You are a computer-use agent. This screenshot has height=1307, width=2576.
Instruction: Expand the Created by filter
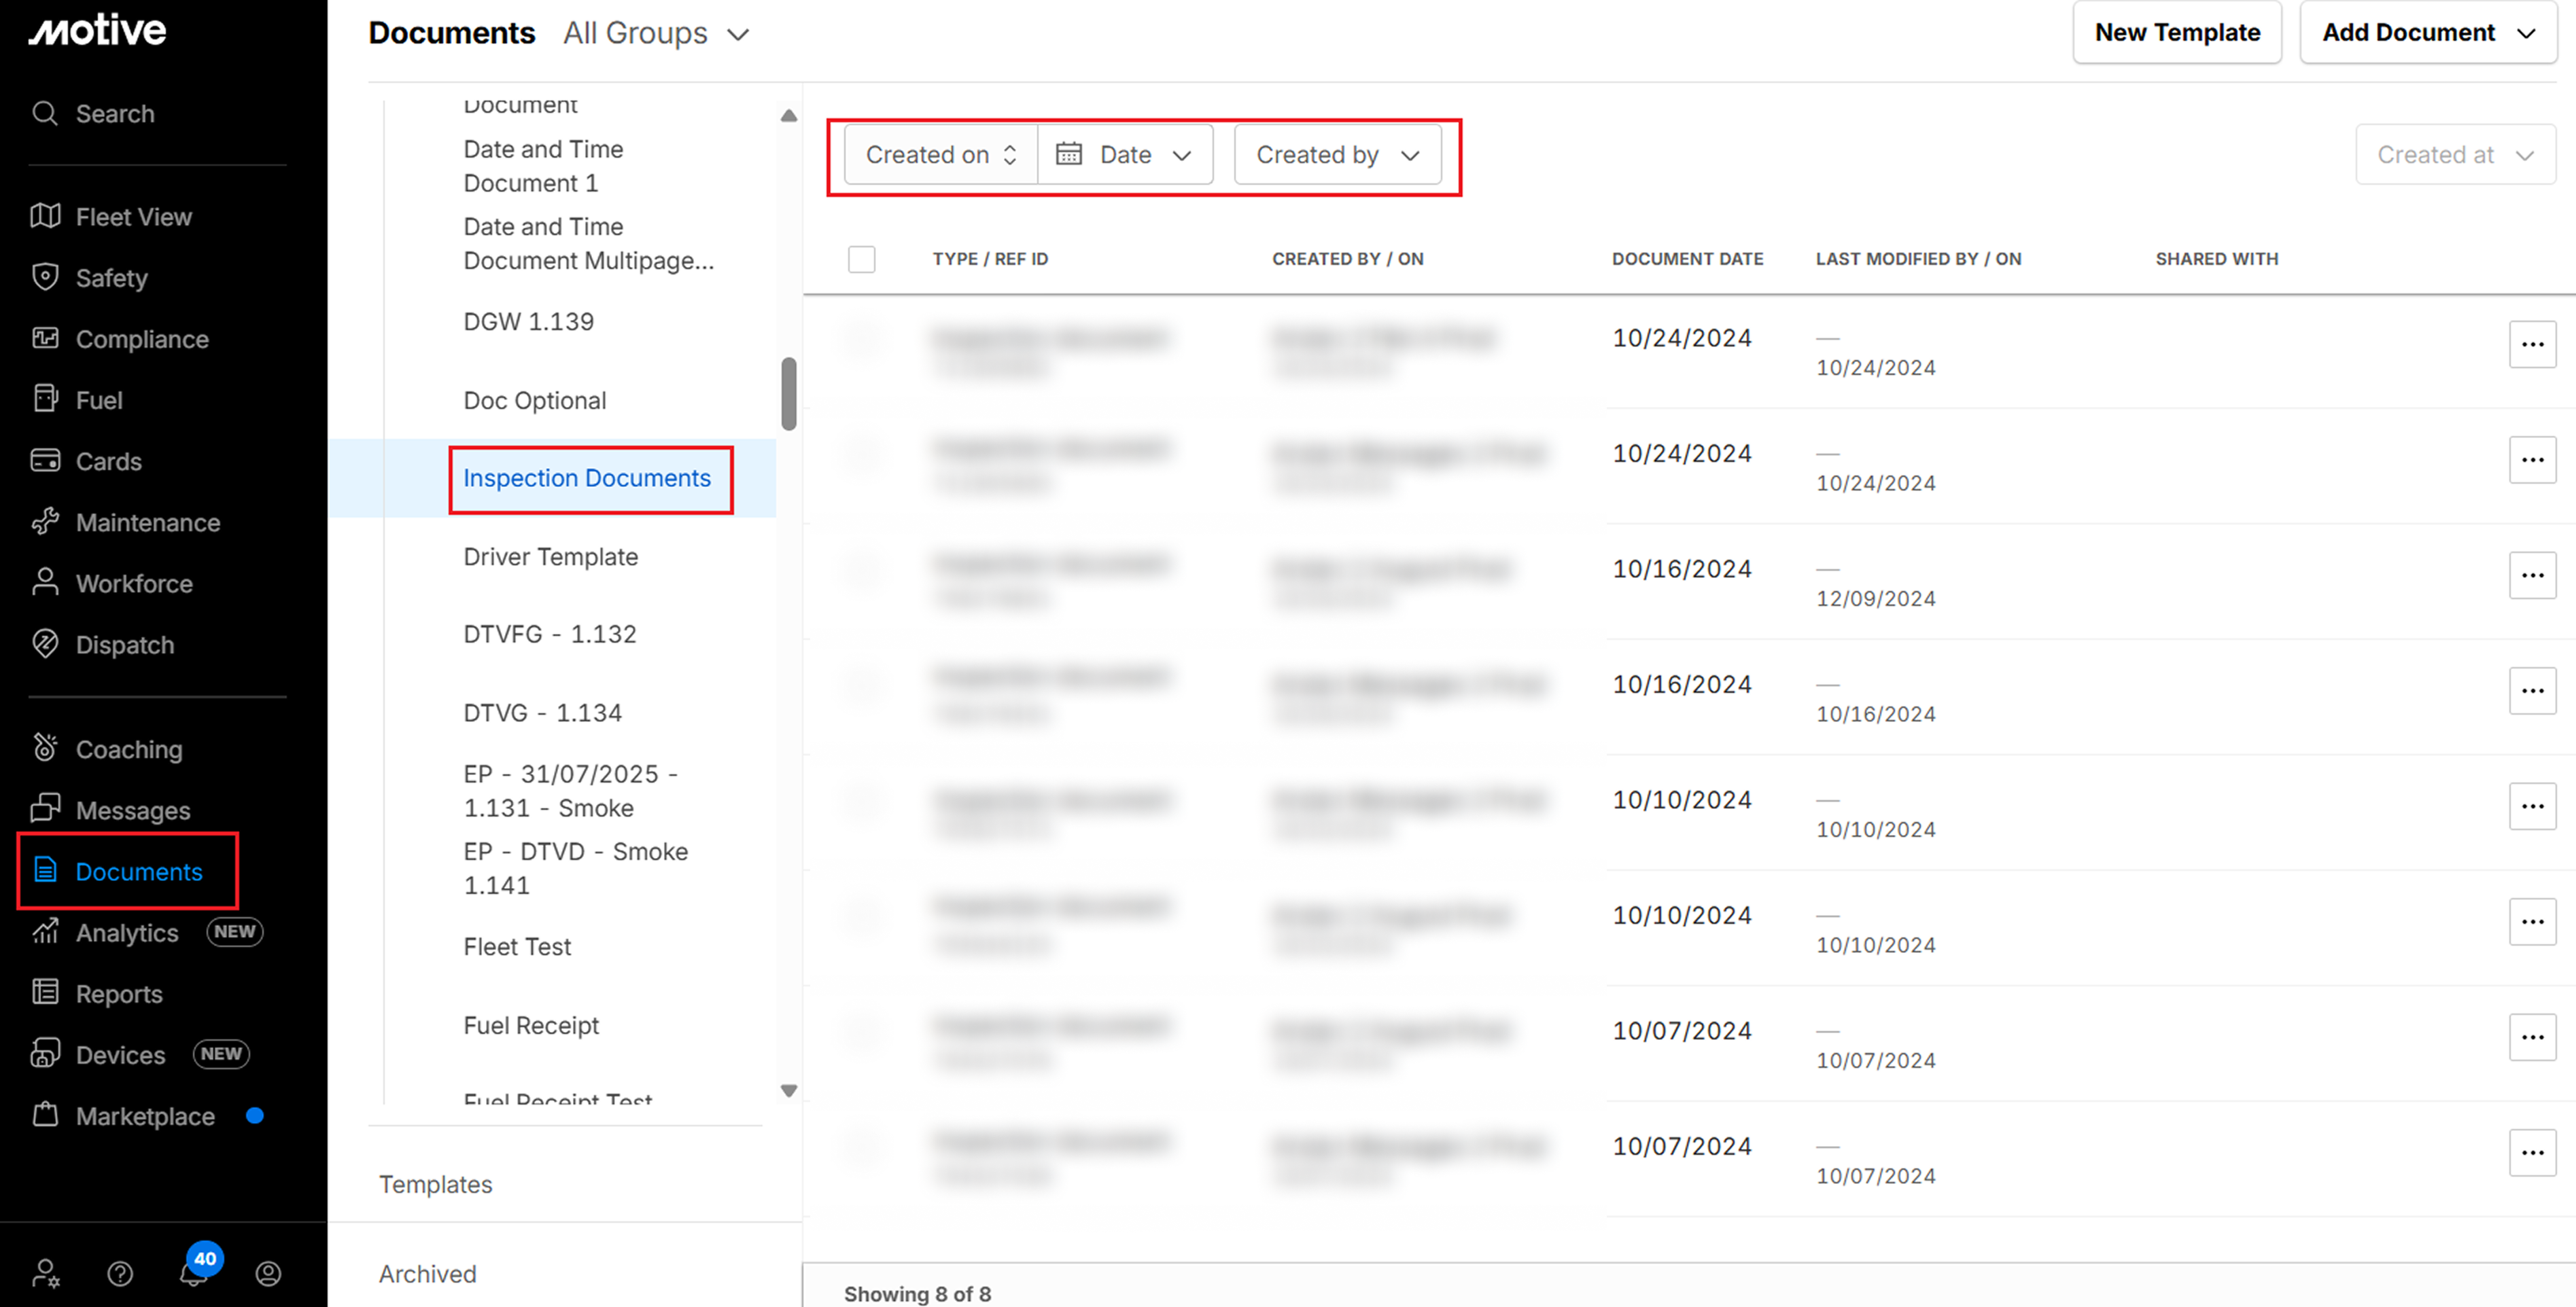tap(1337, 155)
